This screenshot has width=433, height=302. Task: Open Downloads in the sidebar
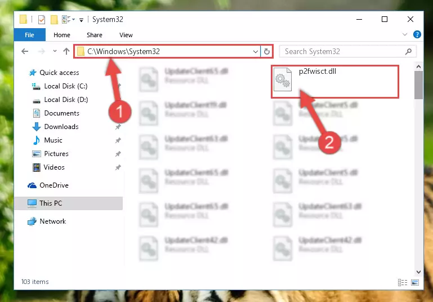(x=56, y=127)
